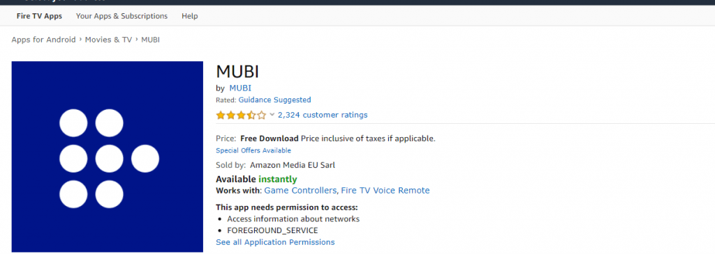Select the MUBI breadcrumb link
Viewport: 715px width, 254px height.
click(x=151, y=40)
